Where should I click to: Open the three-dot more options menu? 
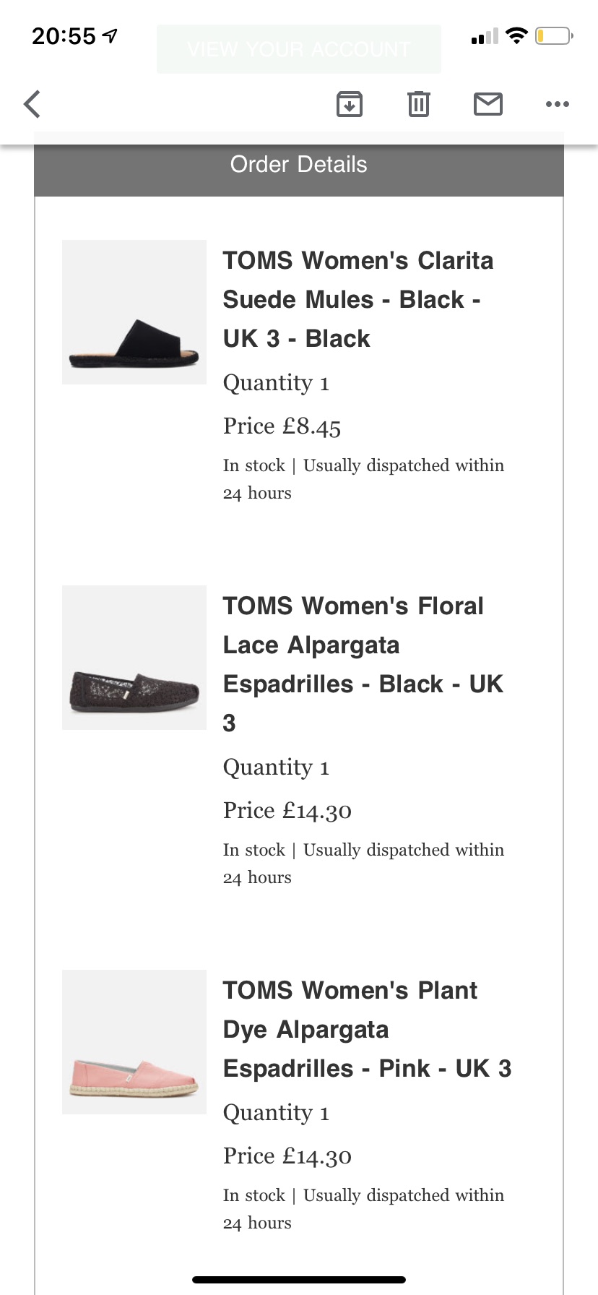tap(558, 104)
